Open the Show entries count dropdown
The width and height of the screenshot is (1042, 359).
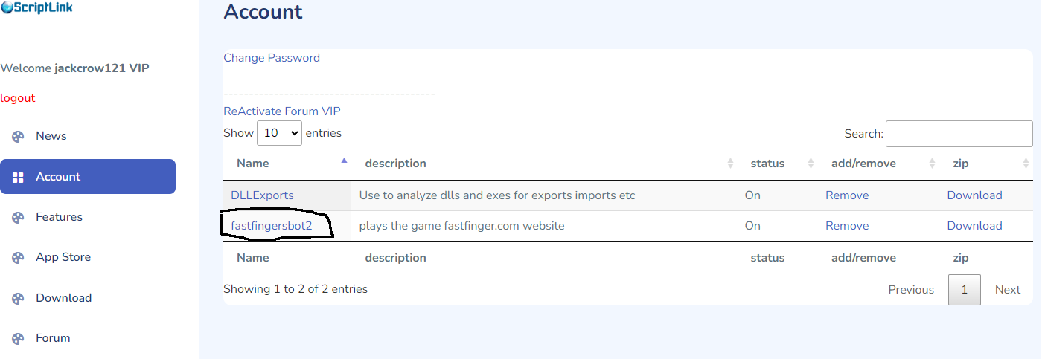click(x=279, y=133)
